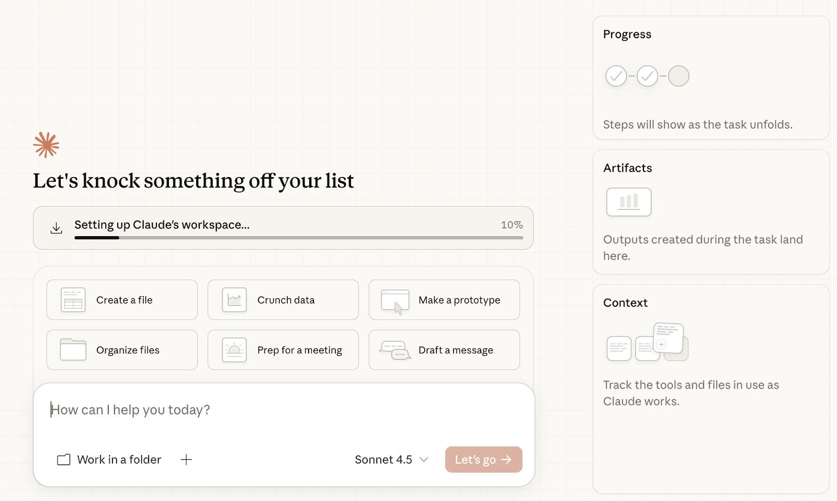Viewport: 837px width, 501px height.
Task: Click the Artifacts bar chart thumbnail
Action: 629,202
